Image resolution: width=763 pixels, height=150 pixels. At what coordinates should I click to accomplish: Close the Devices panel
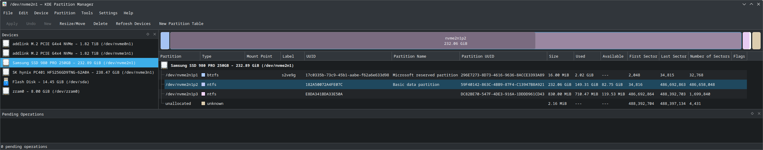click(155, 34)
